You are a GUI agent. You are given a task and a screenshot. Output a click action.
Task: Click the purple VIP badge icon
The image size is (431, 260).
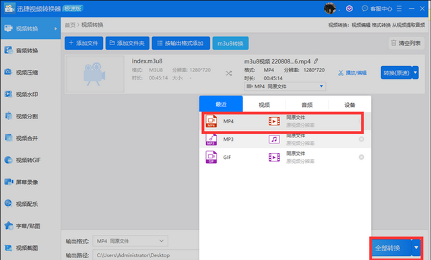(349, 9)
